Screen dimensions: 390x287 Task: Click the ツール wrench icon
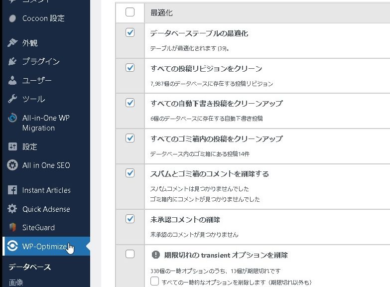(12, 99)
